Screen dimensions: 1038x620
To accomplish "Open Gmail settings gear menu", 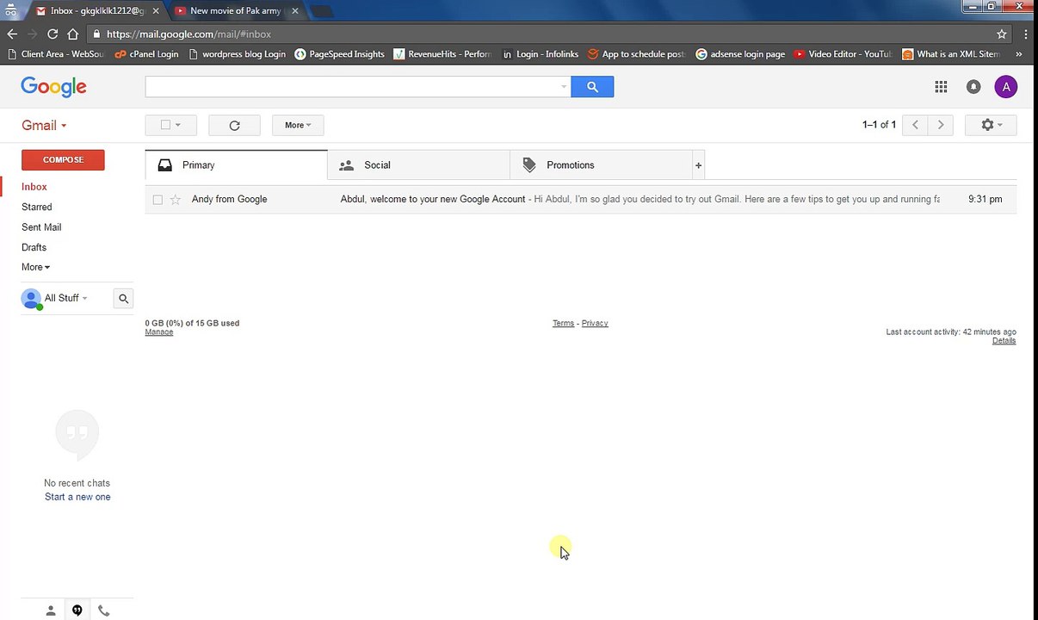I will pos(992,125).
